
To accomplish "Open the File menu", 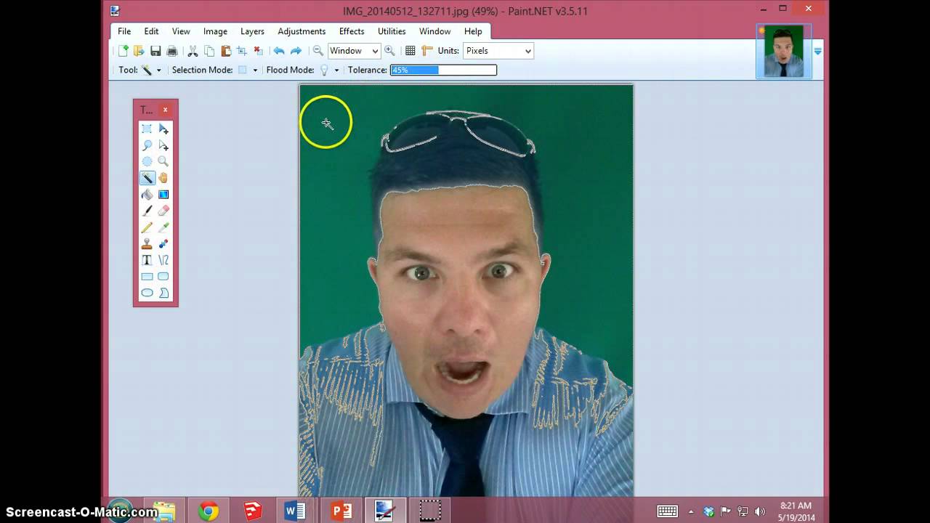I will point(124,31).
